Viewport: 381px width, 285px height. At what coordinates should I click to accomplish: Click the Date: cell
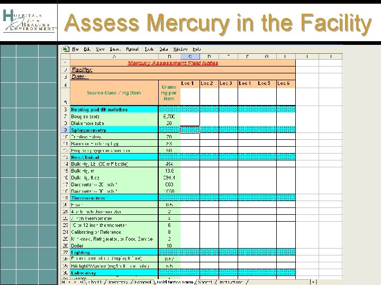pyautogui.click(x=183, y=77)
